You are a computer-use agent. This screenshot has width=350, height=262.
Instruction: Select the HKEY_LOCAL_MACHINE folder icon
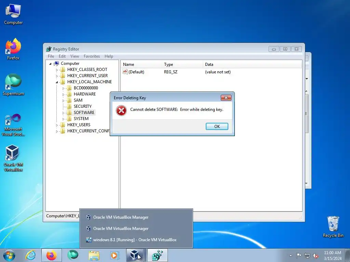coord(63,82)
